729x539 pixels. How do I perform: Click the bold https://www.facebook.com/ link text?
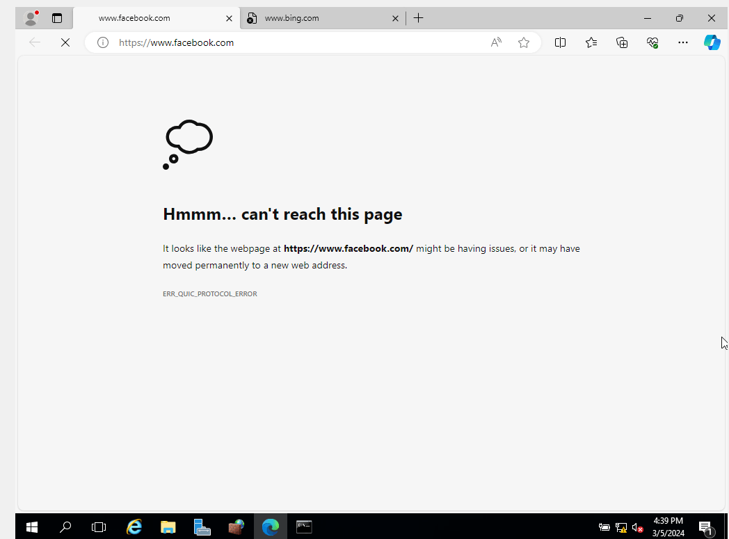click(347, 248)
